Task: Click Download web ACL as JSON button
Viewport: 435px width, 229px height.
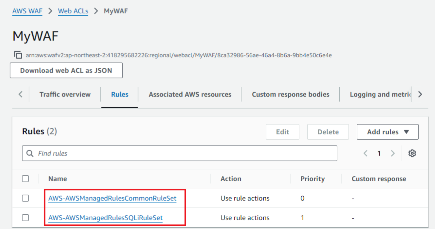Action: 66,70
